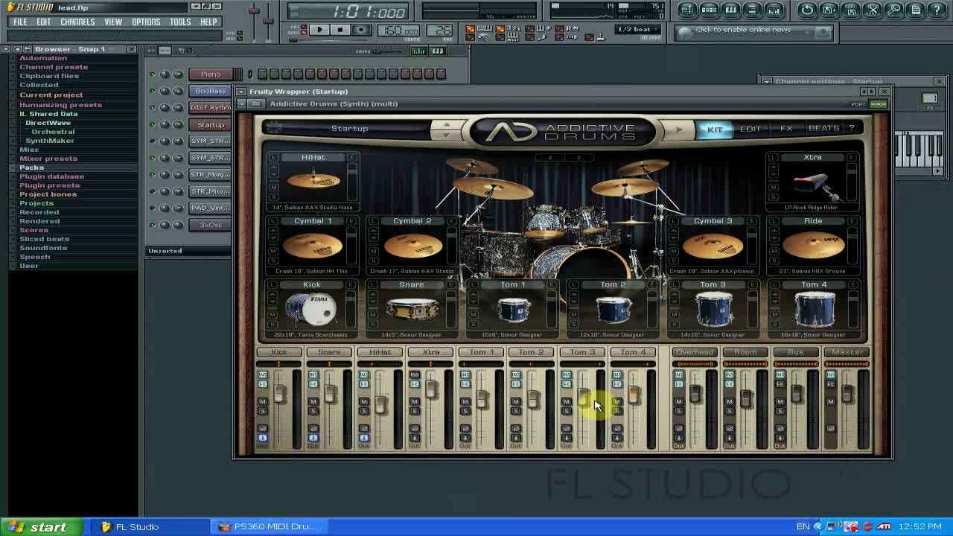Open the audio editor scissors icon
Screen dimensions: 953x536
coord(872,10)
